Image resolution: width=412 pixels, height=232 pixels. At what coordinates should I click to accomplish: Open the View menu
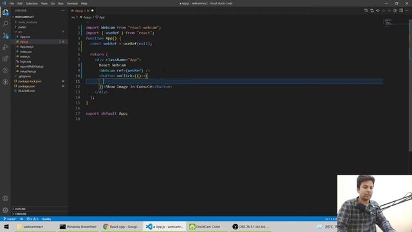(44, 3)
